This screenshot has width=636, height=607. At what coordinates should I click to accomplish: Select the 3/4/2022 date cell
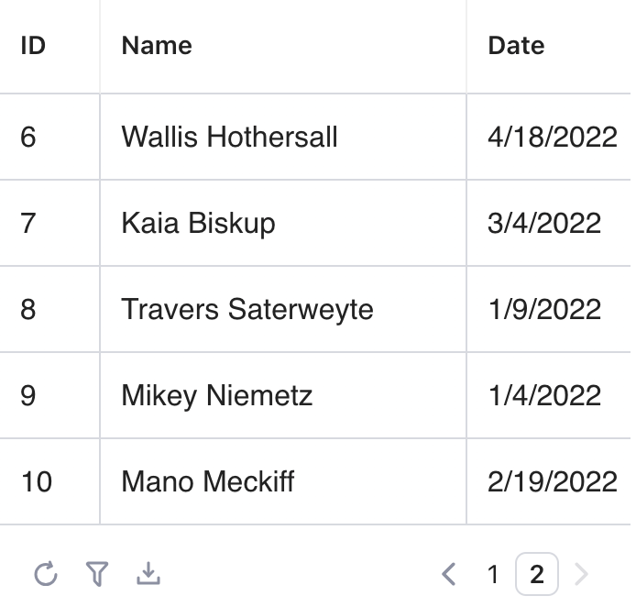pyautogui.click(x=544, y=223)
